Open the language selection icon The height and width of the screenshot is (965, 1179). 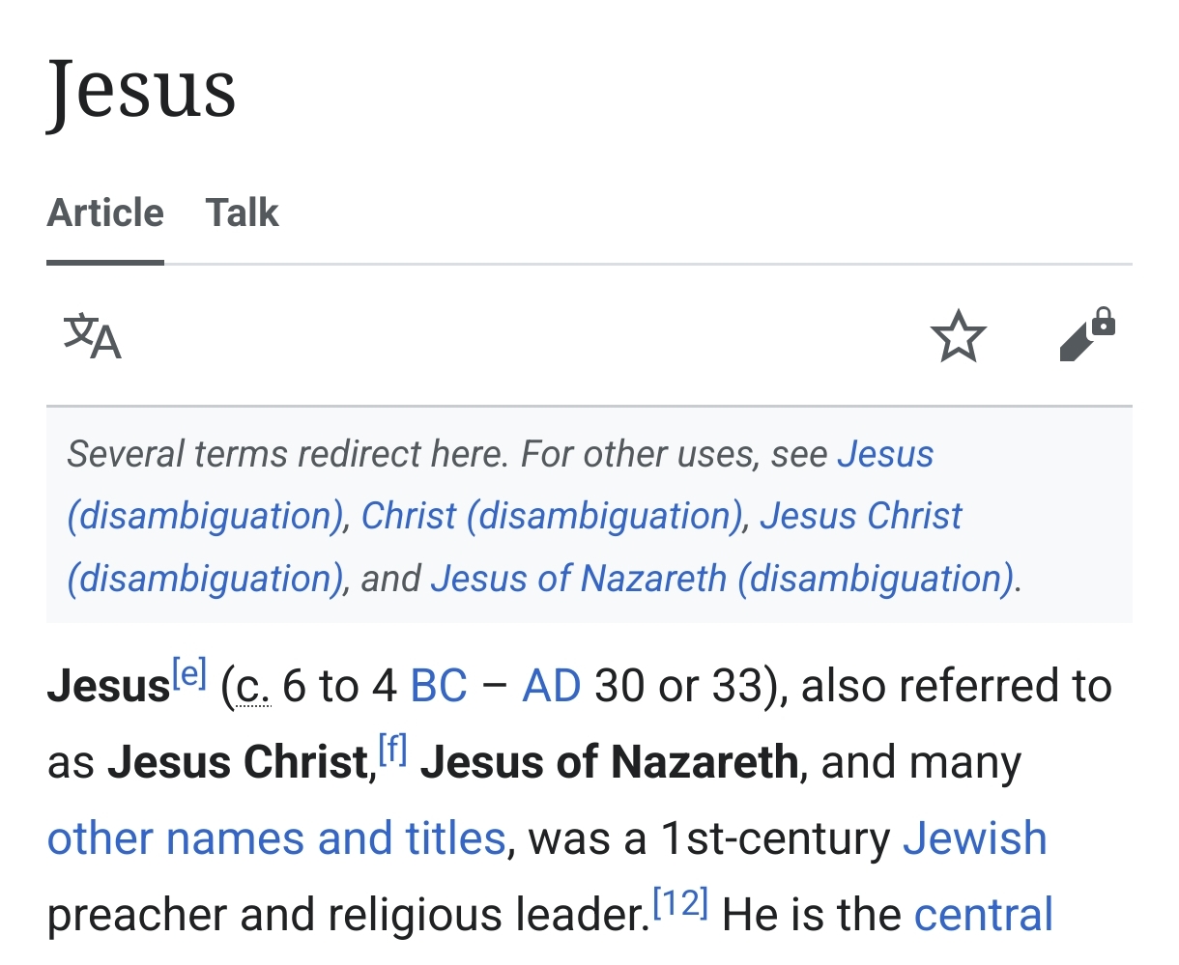pos(93,336)
